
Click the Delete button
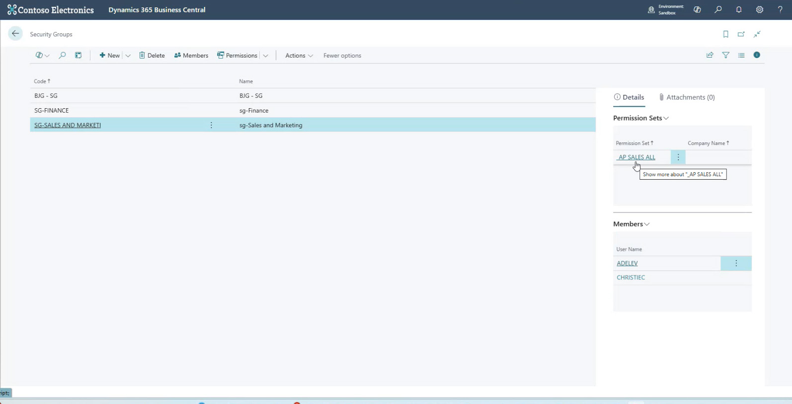point(152,56)
